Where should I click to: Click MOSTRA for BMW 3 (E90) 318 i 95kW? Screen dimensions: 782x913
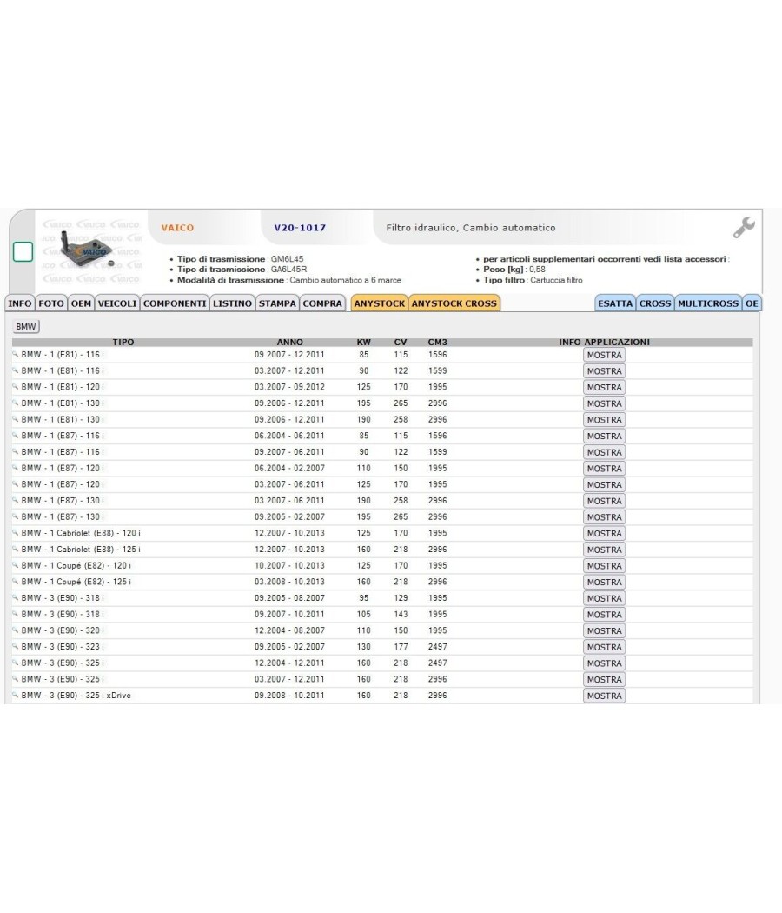click(x=604, y=598)
